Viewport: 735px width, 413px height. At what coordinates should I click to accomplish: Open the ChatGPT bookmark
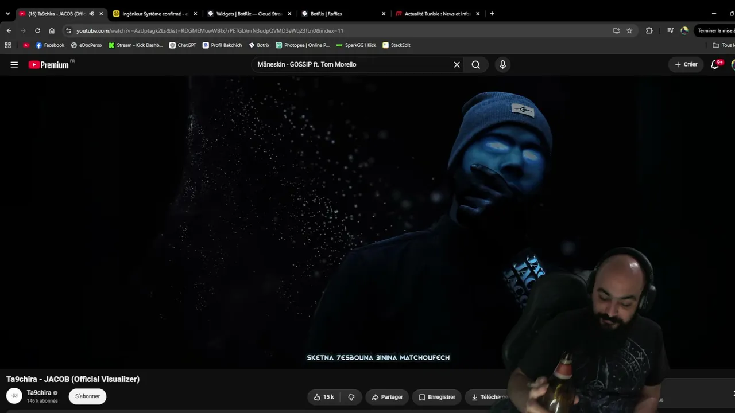tap(183, 45)
